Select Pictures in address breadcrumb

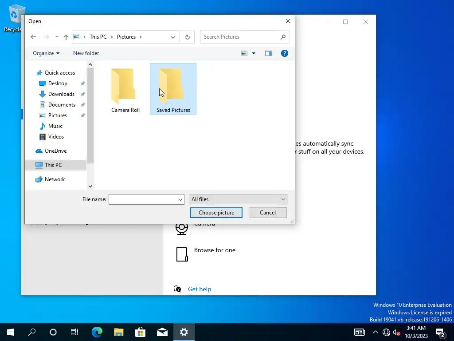pos(126,37)
